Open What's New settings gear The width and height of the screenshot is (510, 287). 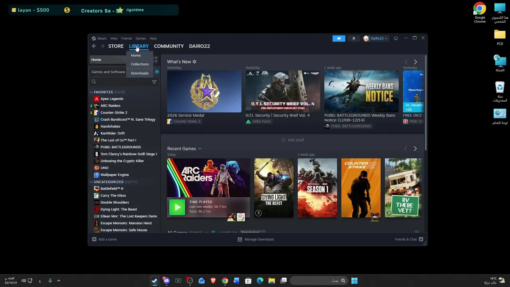coord(194,62)
